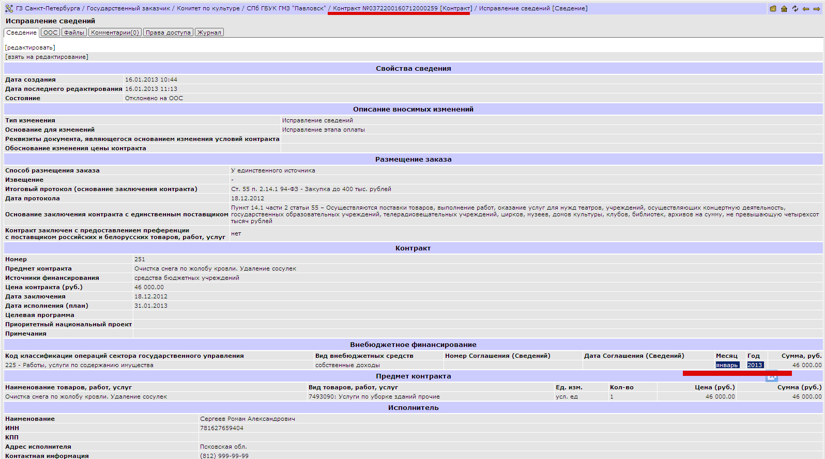
Task: Click the Цена контракта value 46 000.00
Action: coord(149,287)
